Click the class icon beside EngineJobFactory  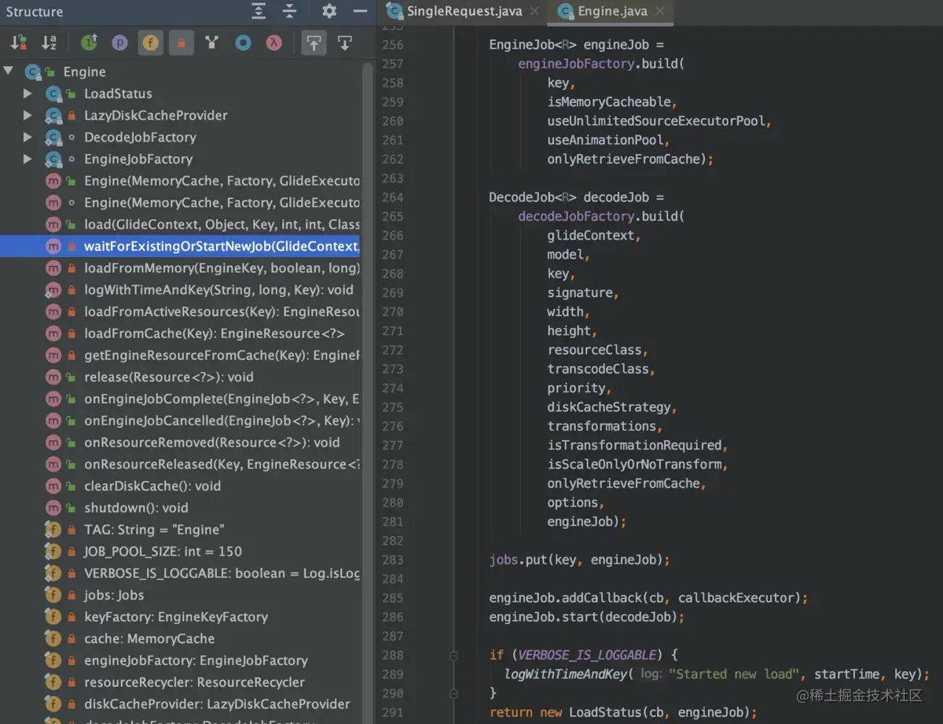pos(53,160)
